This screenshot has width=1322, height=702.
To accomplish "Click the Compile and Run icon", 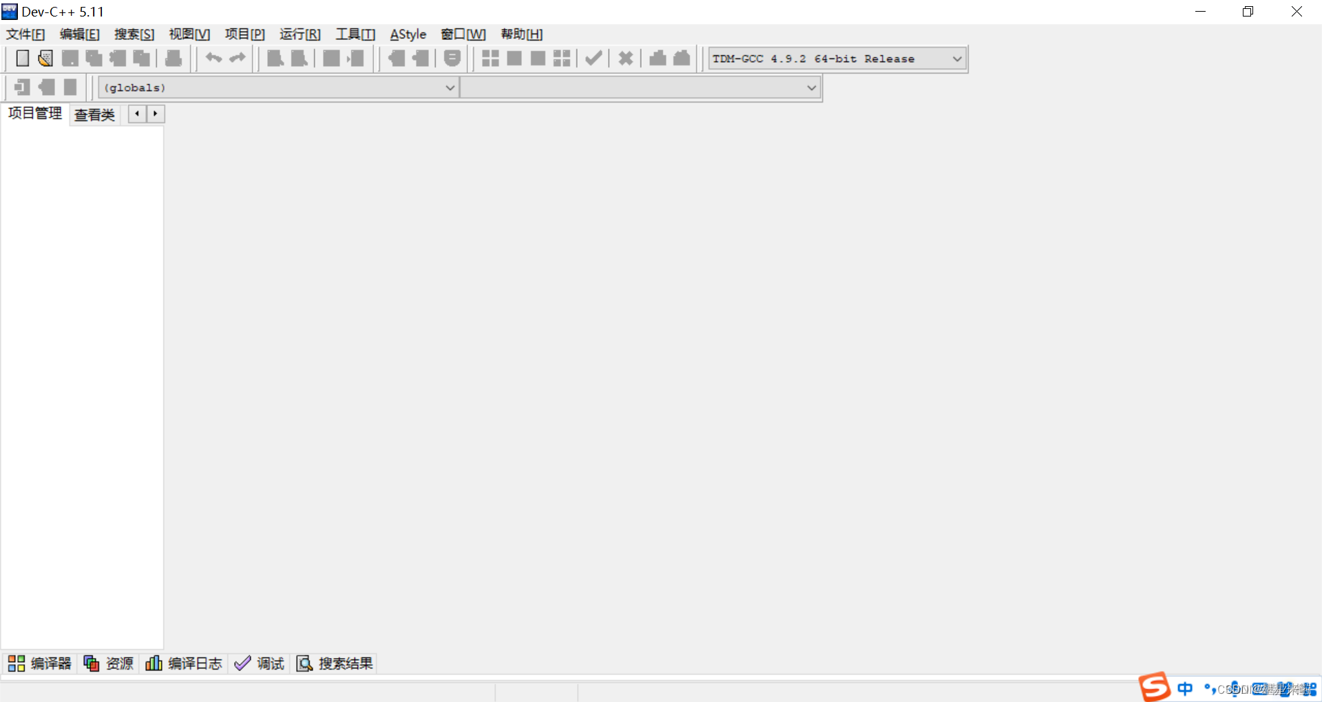I will (x=538, y=58).
